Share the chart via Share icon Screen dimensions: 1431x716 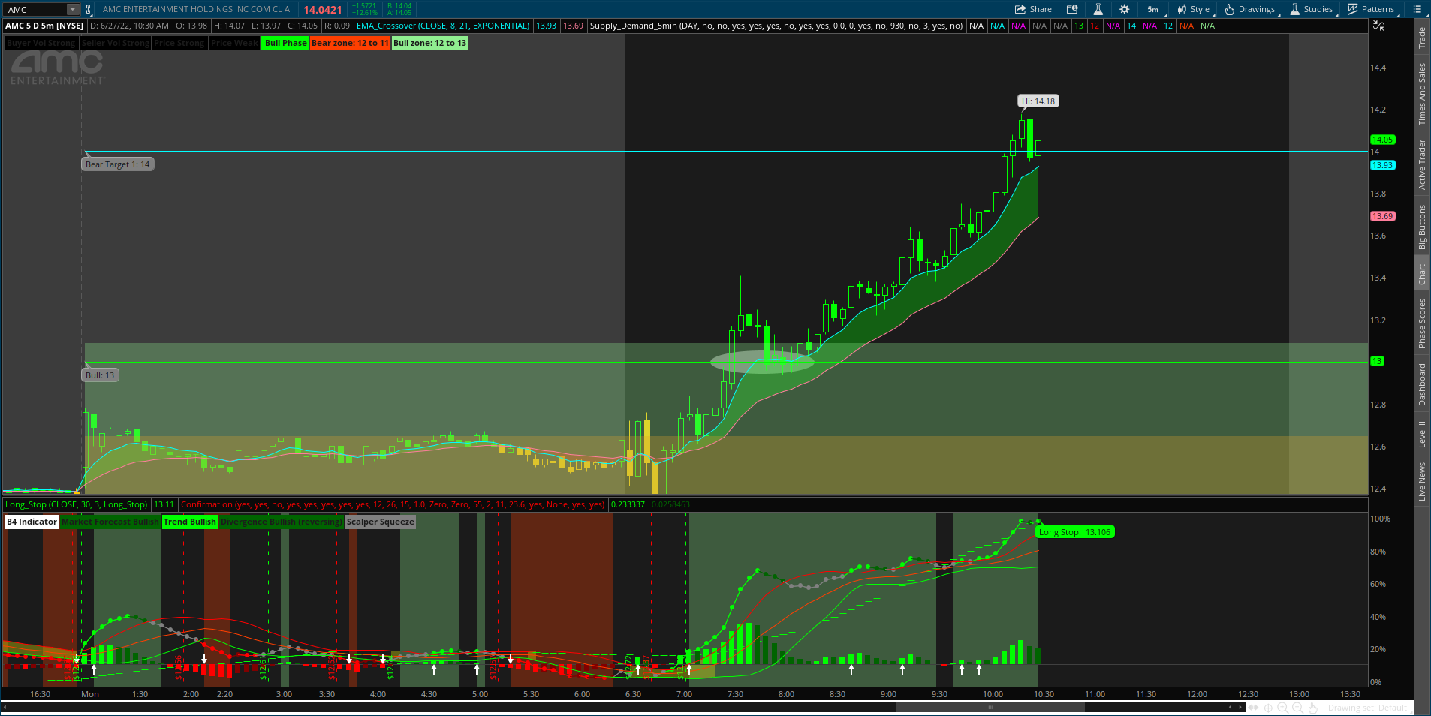pos(1033,9)
